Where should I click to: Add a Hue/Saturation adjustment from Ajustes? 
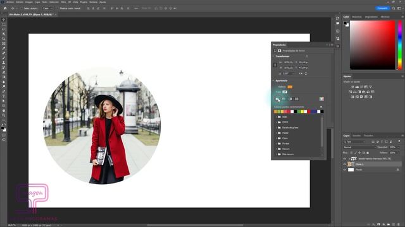click(351, 92)
